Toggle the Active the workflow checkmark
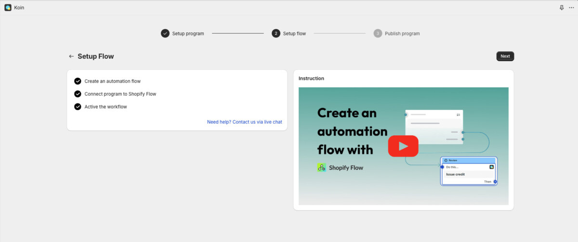This screenshot has width=578, height=242. pyautogui.click(x=78, y=106)
